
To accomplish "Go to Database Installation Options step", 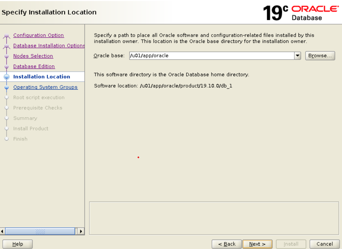I will (49, 45).
